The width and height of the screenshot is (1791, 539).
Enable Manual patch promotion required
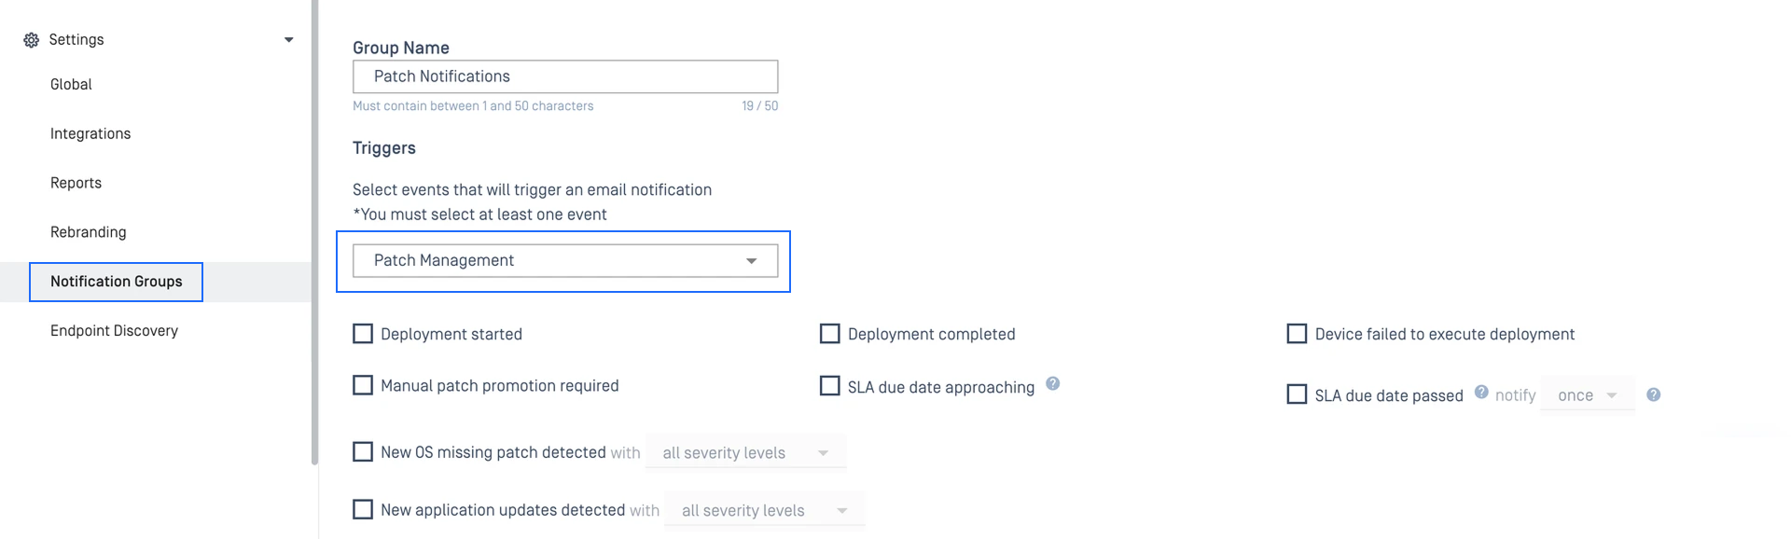point(363,385)
